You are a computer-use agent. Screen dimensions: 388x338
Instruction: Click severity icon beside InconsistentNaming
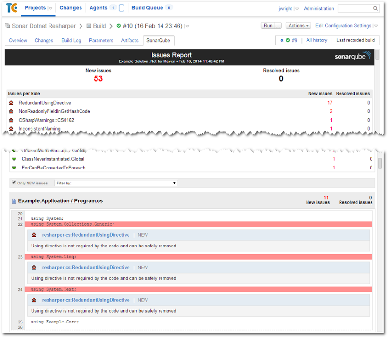click(x=11, y=129)
